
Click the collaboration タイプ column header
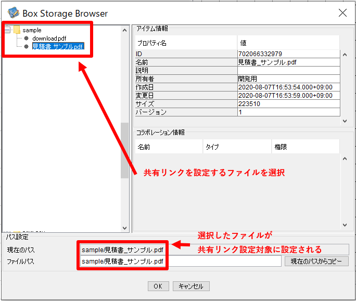click(x=237, y=147)
